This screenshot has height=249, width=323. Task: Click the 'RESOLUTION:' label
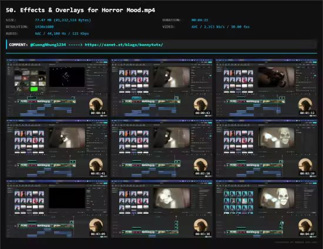17,27
